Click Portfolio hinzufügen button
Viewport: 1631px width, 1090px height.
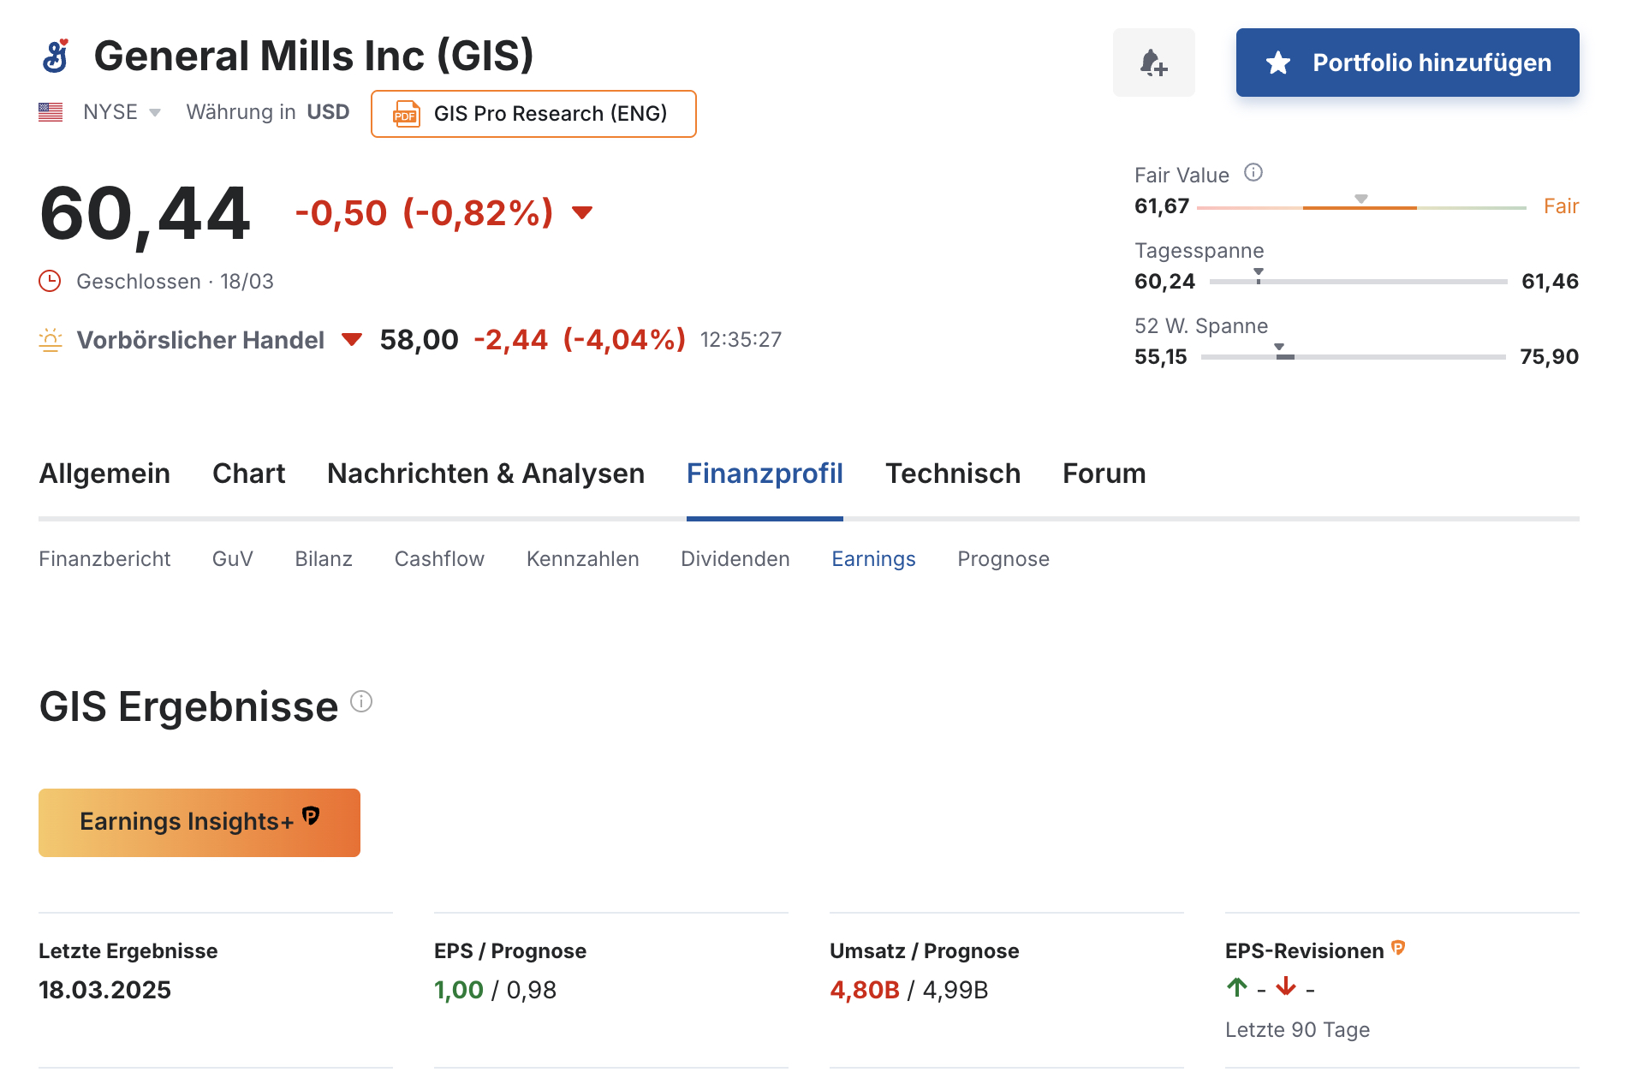coord(1408,63)
